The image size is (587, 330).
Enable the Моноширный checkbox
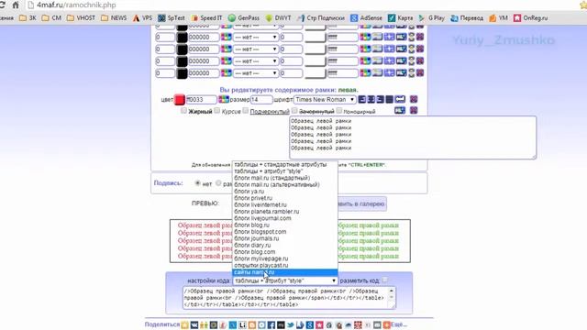point(339,110)
